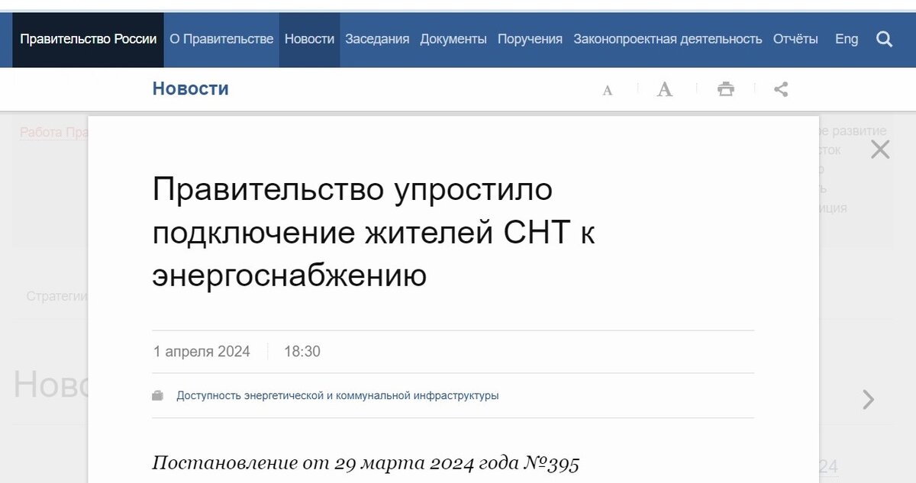Click the Правительство России logo
This screenshot has height=483, width=916.
point(88,38)
